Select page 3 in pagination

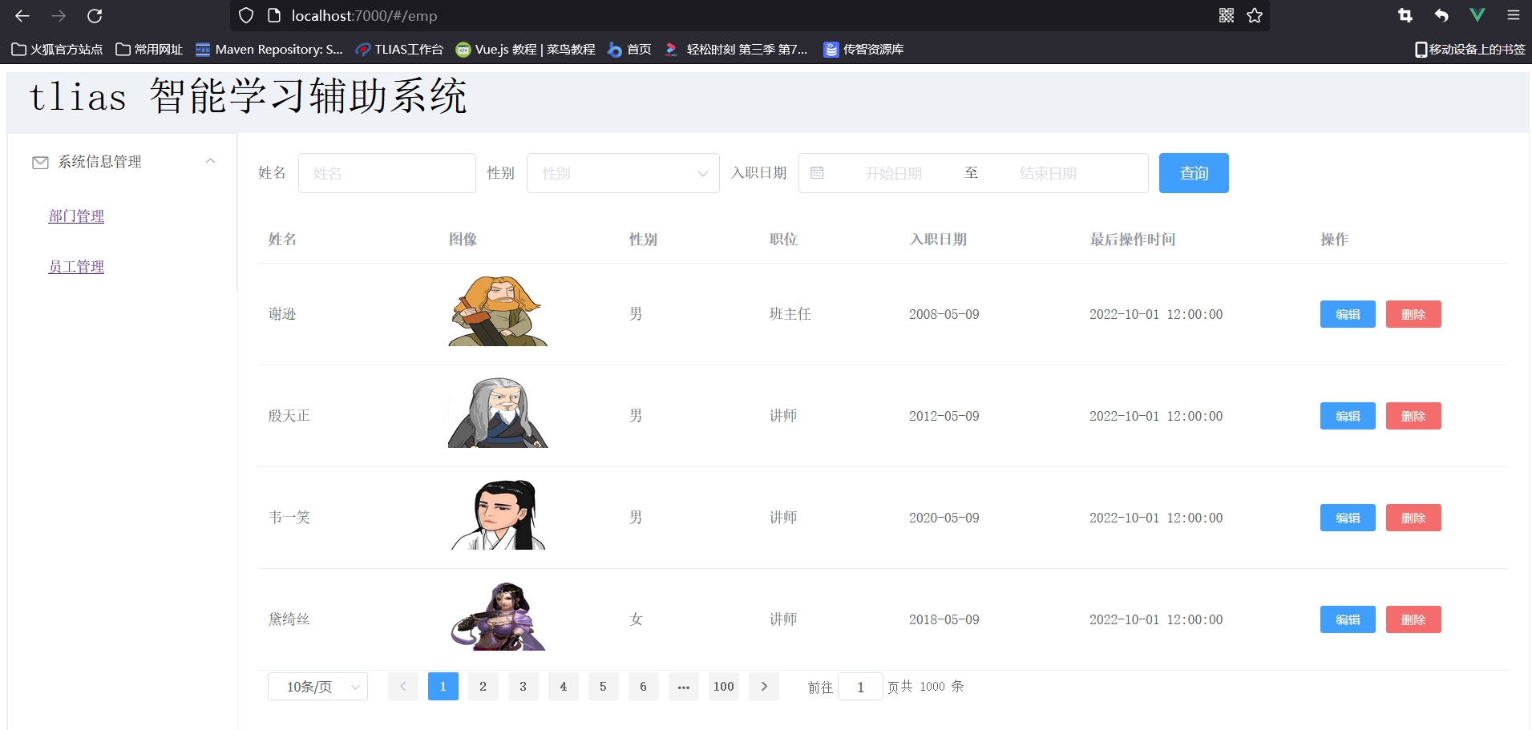tap(523, 687)
